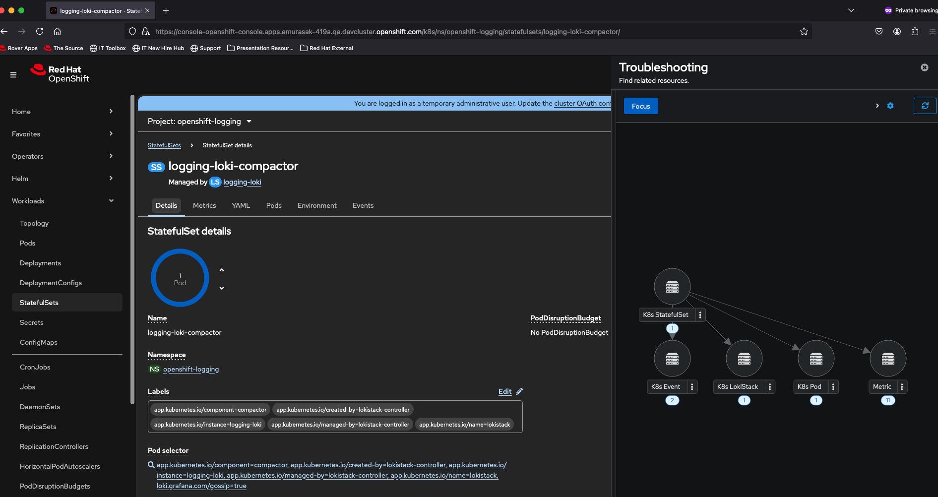Go back to previous page
This screenshot has width=938, height=497.
pos(4,31)
